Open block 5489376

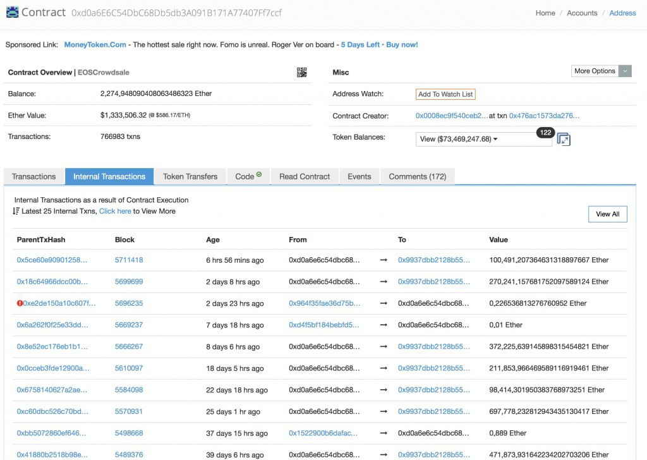pyautogui.click(x=129, y=455)
